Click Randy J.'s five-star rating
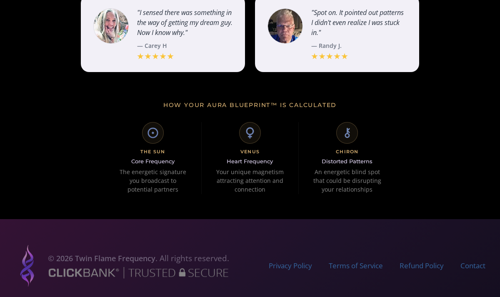This screenshot has height=297, width=500. point(330,56)
